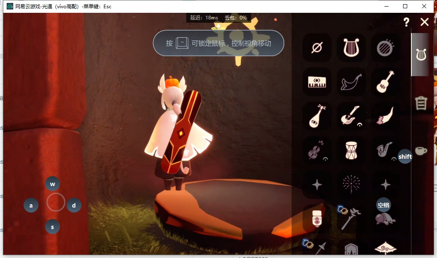Click the virtual joystick center circle
The width and height of the screenshot is (437, 258).
56,202
